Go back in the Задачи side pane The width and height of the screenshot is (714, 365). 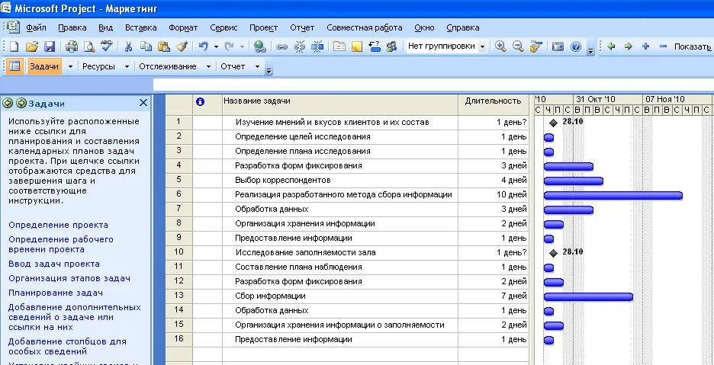click(x=7, y=104)
